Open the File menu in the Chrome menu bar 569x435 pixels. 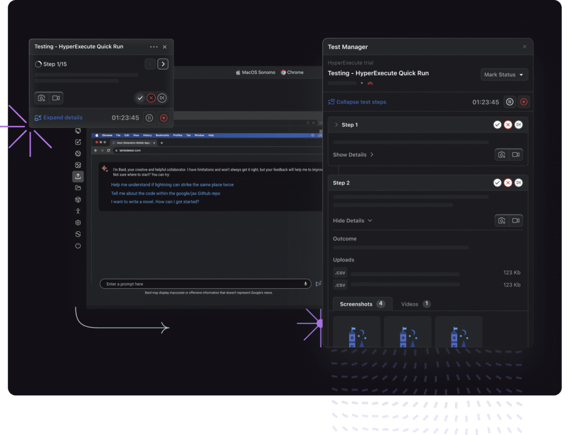[118, 136]
